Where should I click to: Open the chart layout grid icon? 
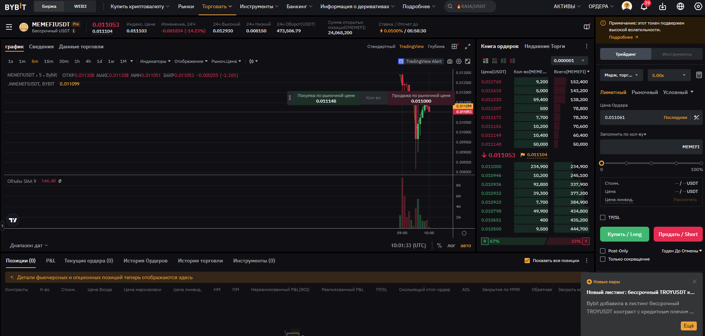tap(454, 46)
